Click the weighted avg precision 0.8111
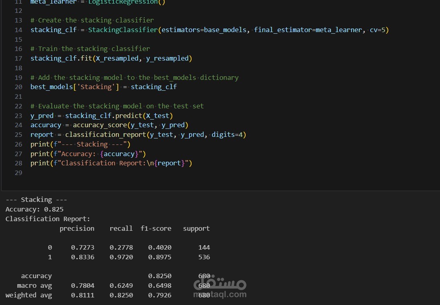Viewport: 440px width, 305px height. tap(83, 295)
